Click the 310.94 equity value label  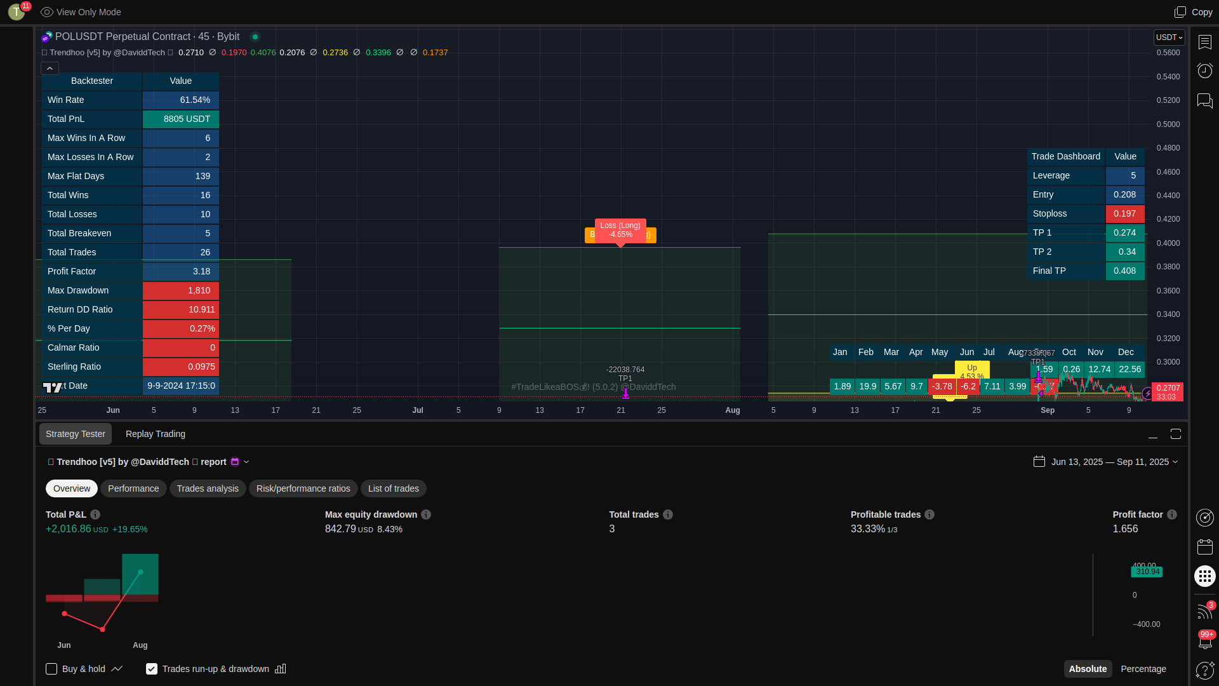[x=1147, y=572]
